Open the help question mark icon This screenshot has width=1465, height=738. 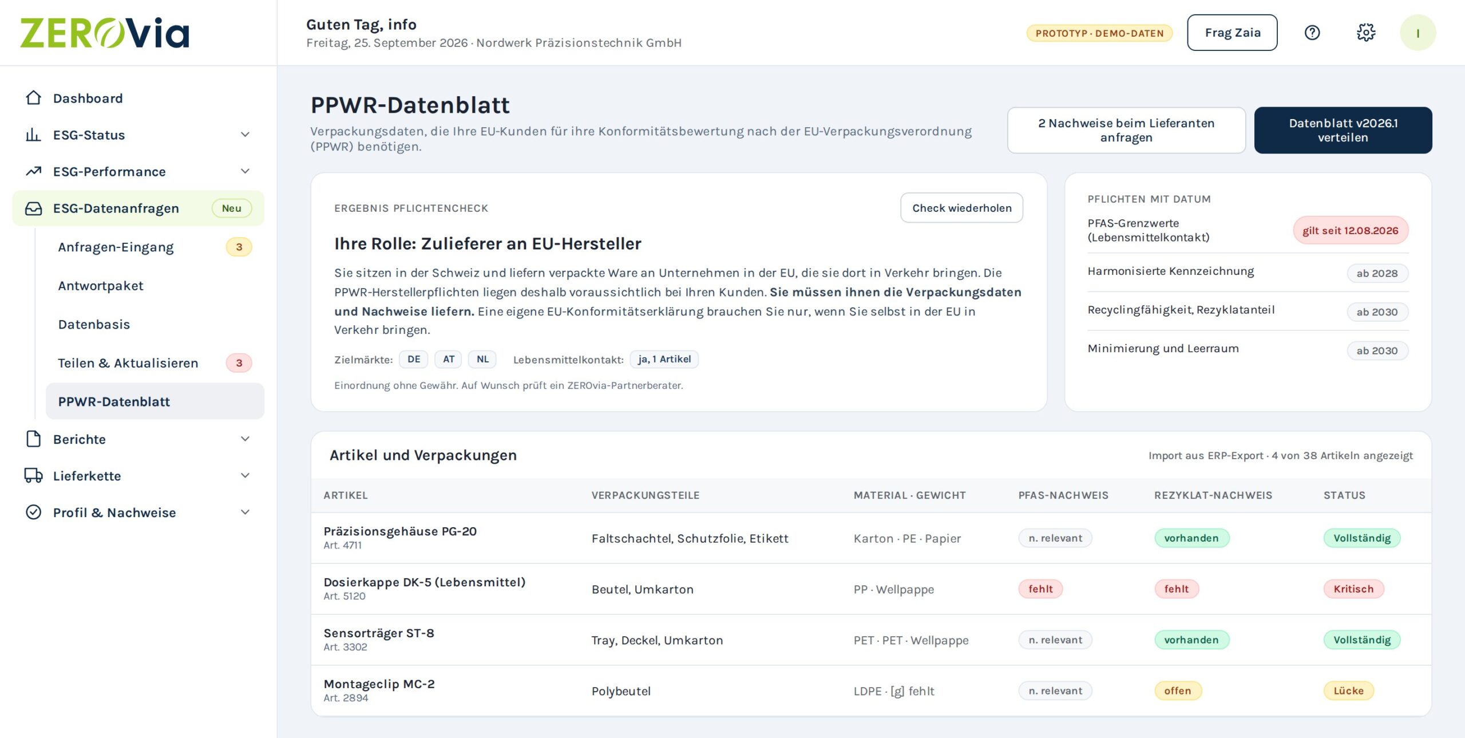coord(1312,33)
